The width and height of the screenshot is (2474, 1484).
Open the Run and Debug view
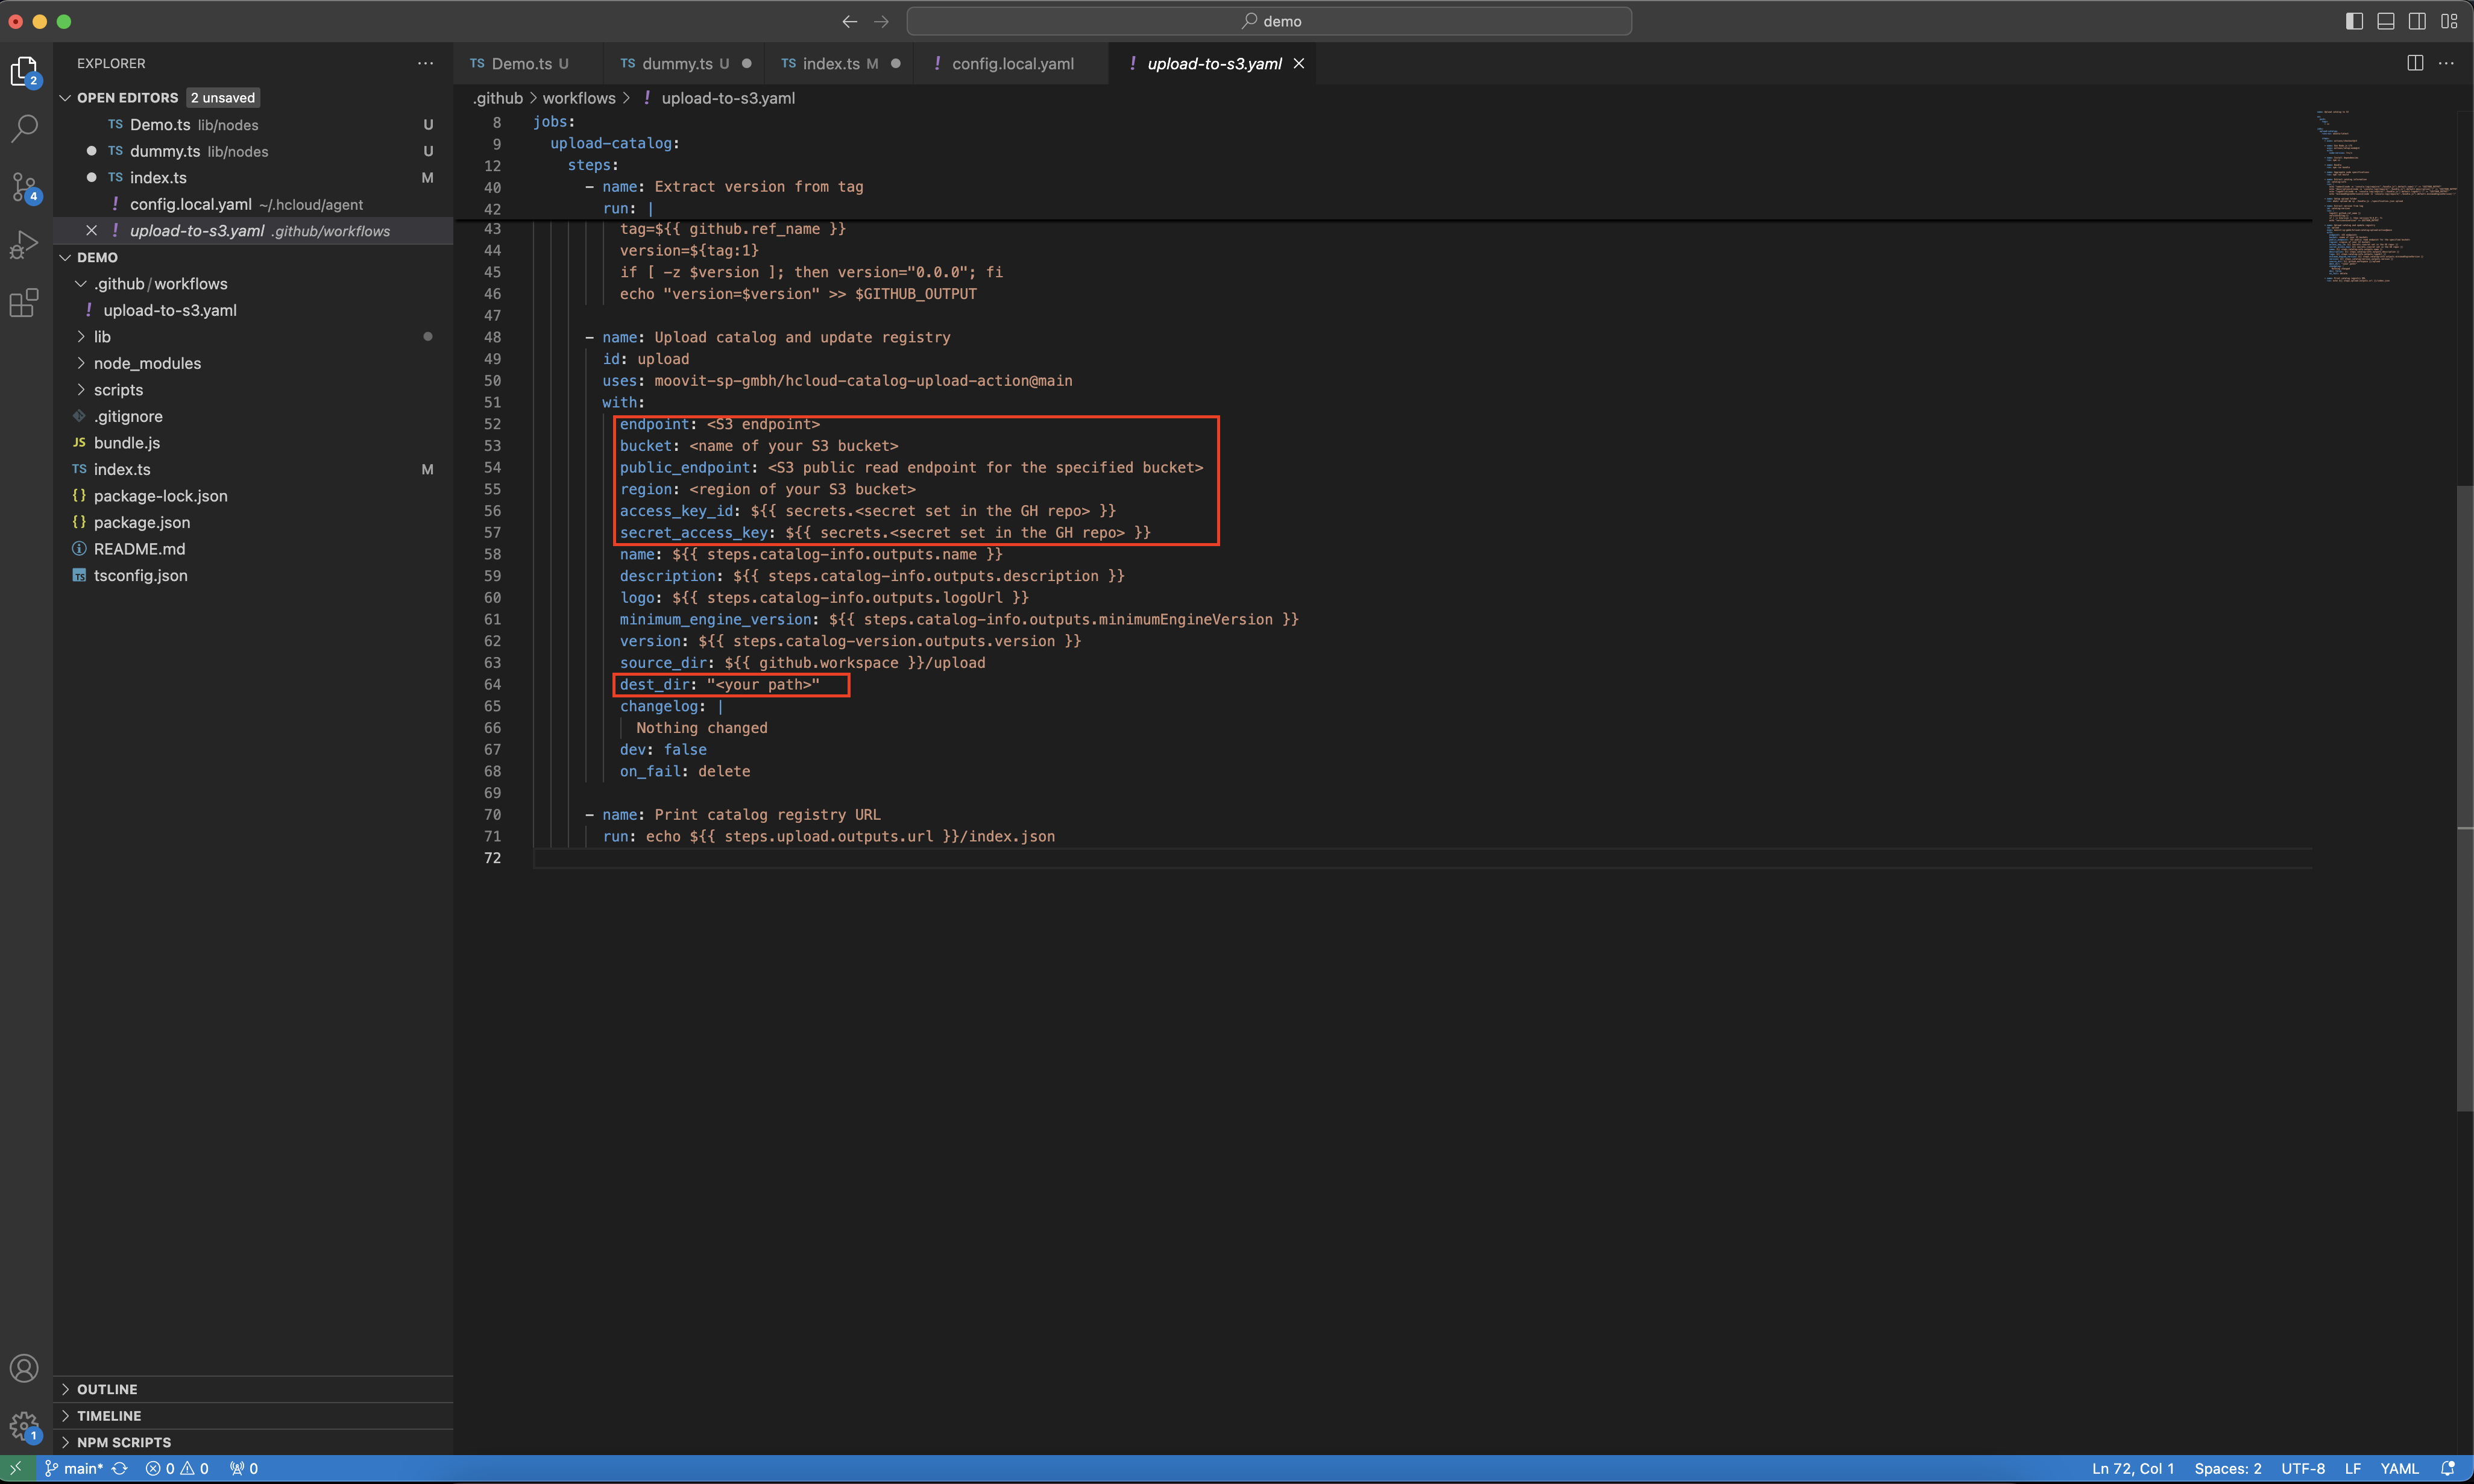24,244
